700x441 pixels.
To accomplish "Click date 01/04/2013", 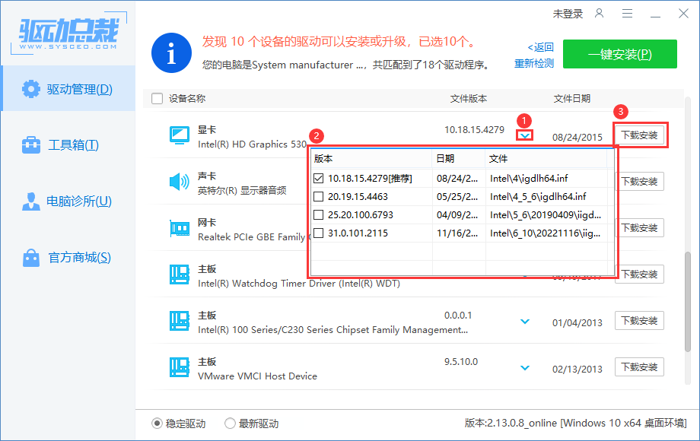I will pyautogui.click(x=577, y=323).
